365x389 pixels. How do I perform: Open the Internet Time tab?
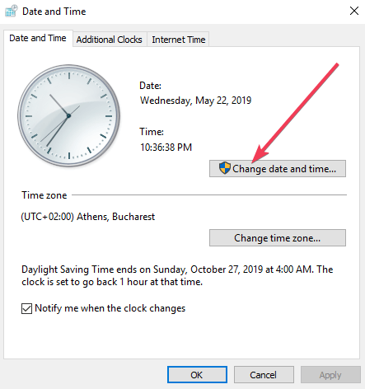tap(179, 40)
